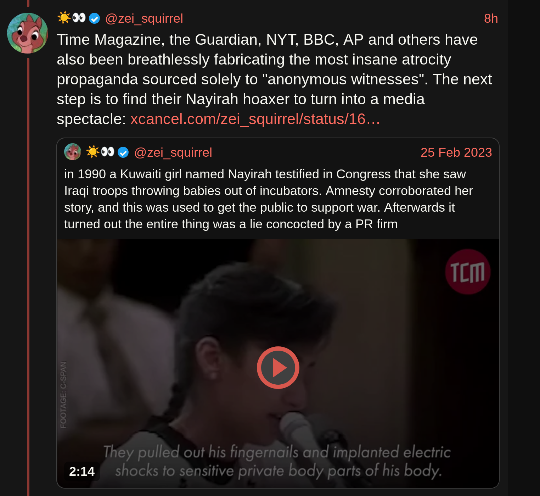Viewport: 540px width, 496px height.
Task: Click the sun emoji display name on main tweet
Action: tap(64, 17)
